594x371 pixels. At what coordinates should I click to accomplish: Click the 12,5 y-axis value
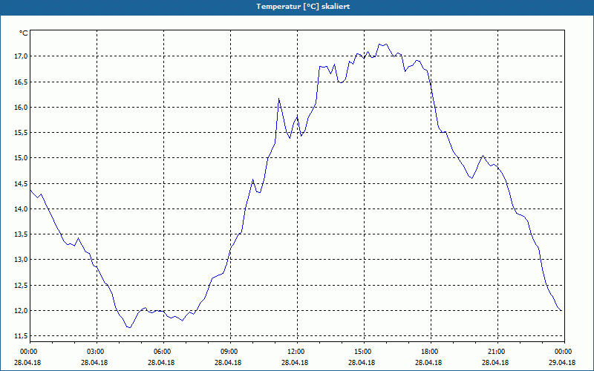21,286
